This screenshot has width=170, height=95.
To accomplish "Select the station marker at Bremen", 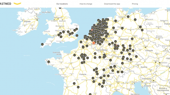I will tap(116, 21).
